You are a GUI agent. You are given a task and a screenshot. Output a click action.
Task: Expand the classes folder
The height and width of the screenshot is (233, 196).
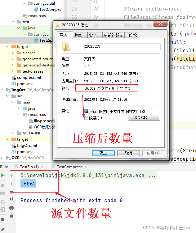pos(13,53)
